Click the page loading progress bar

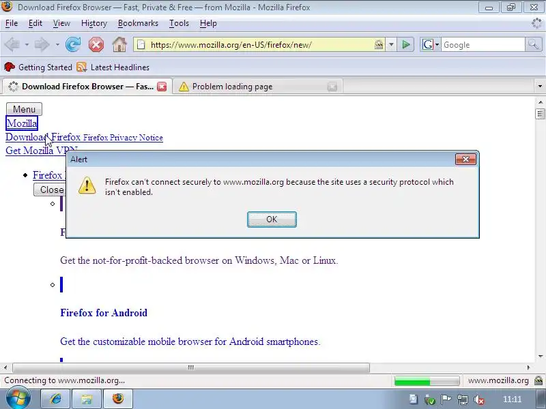click(427, 381)
